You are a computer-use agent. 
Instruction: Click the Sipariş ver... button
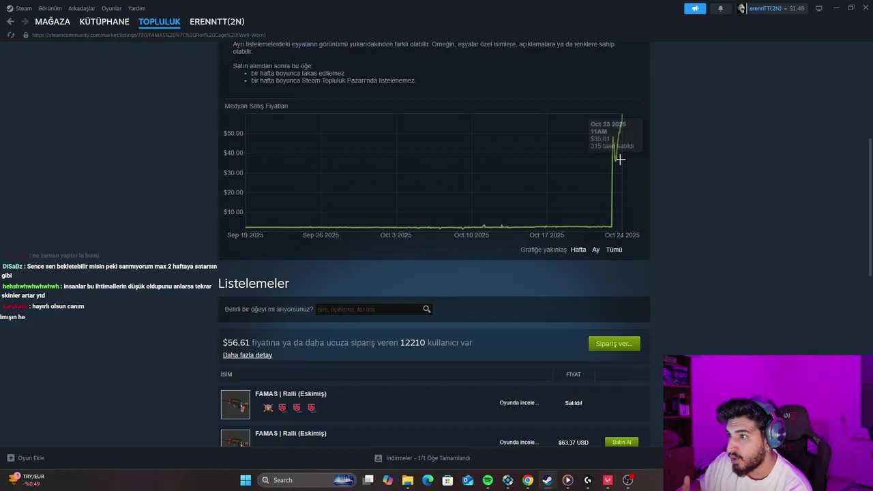coord(614,344)
